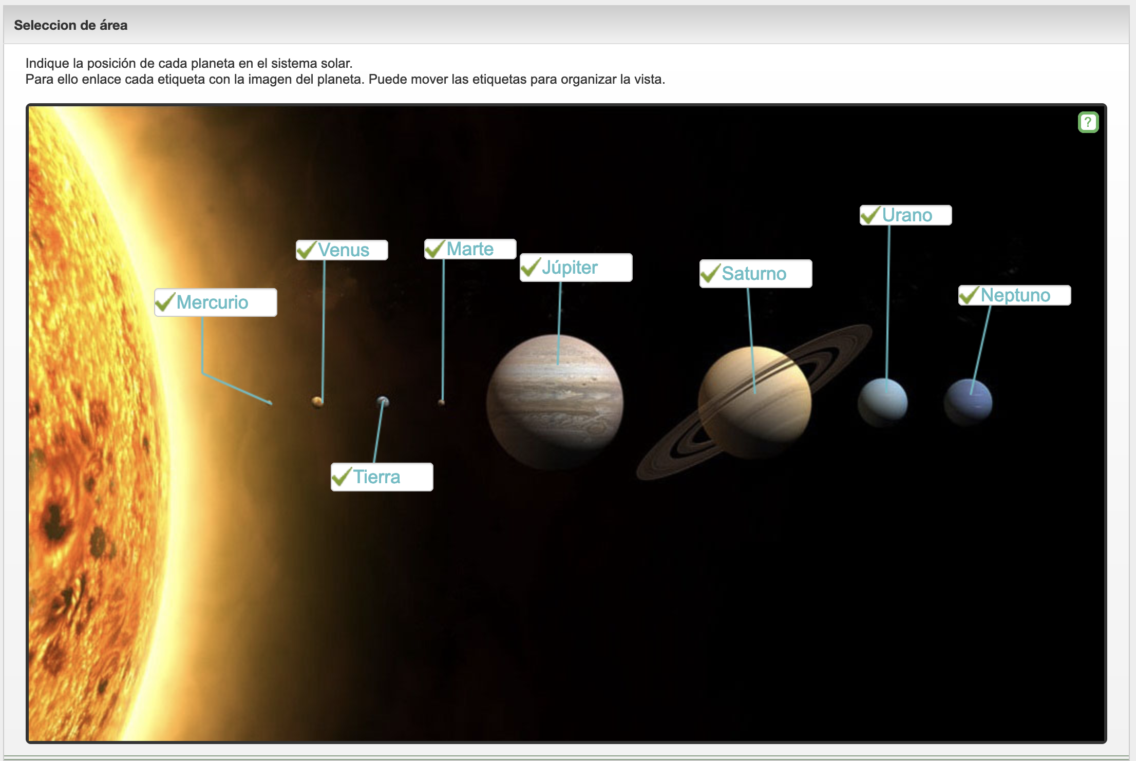Click the Urano label
This screenshot has width=1136, height=761.
906,215
